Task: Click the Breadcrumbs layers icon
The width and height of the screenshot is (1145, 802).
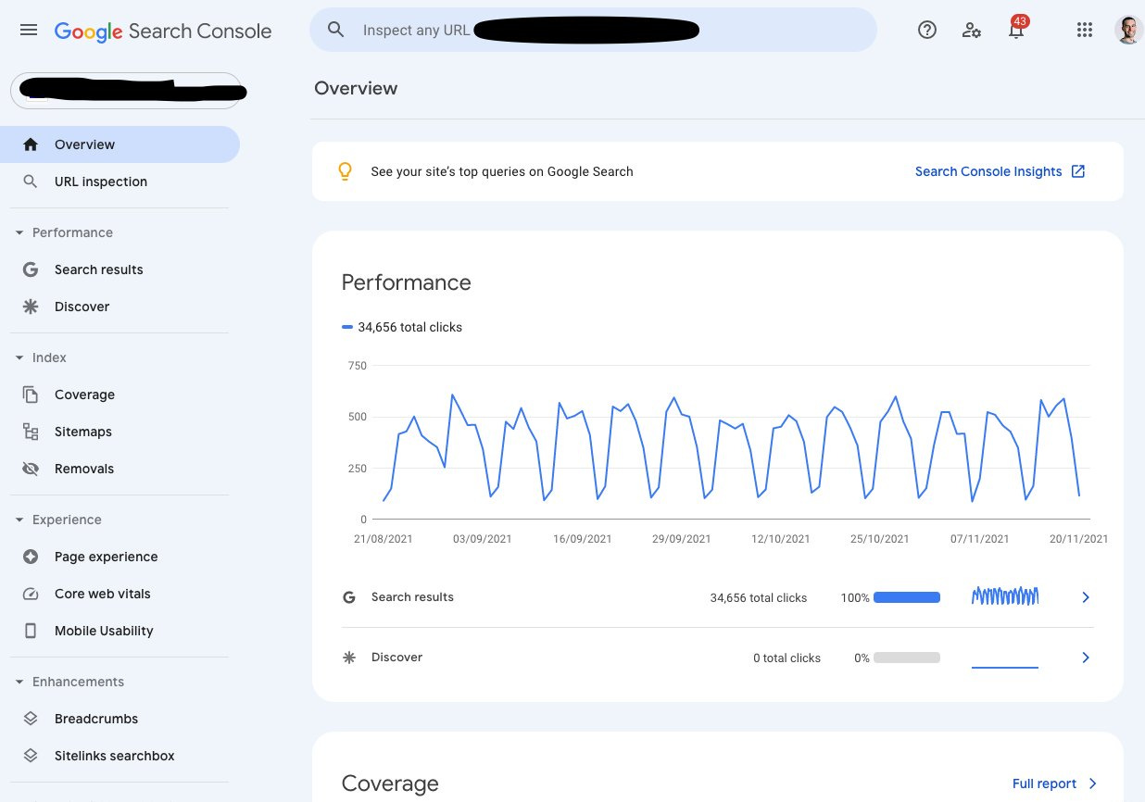Action: pos(31,719)
